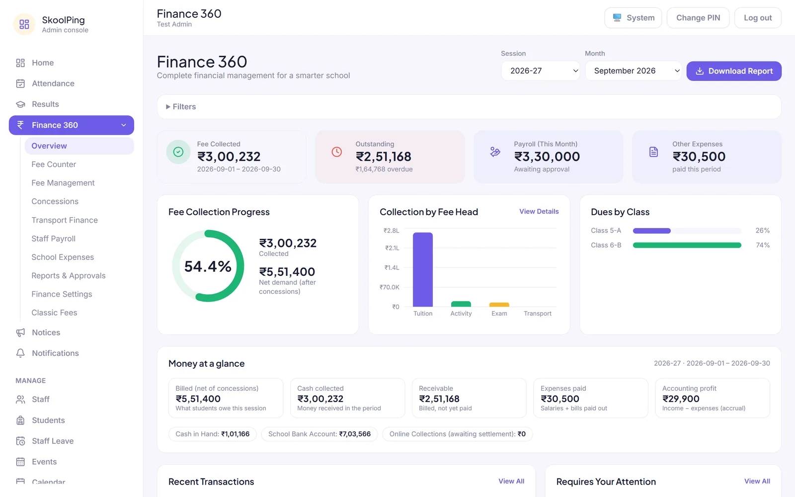795x497 pixels.
Task: Click the Fee Collected checkmark icon
Action: click(x=178, y=152)
